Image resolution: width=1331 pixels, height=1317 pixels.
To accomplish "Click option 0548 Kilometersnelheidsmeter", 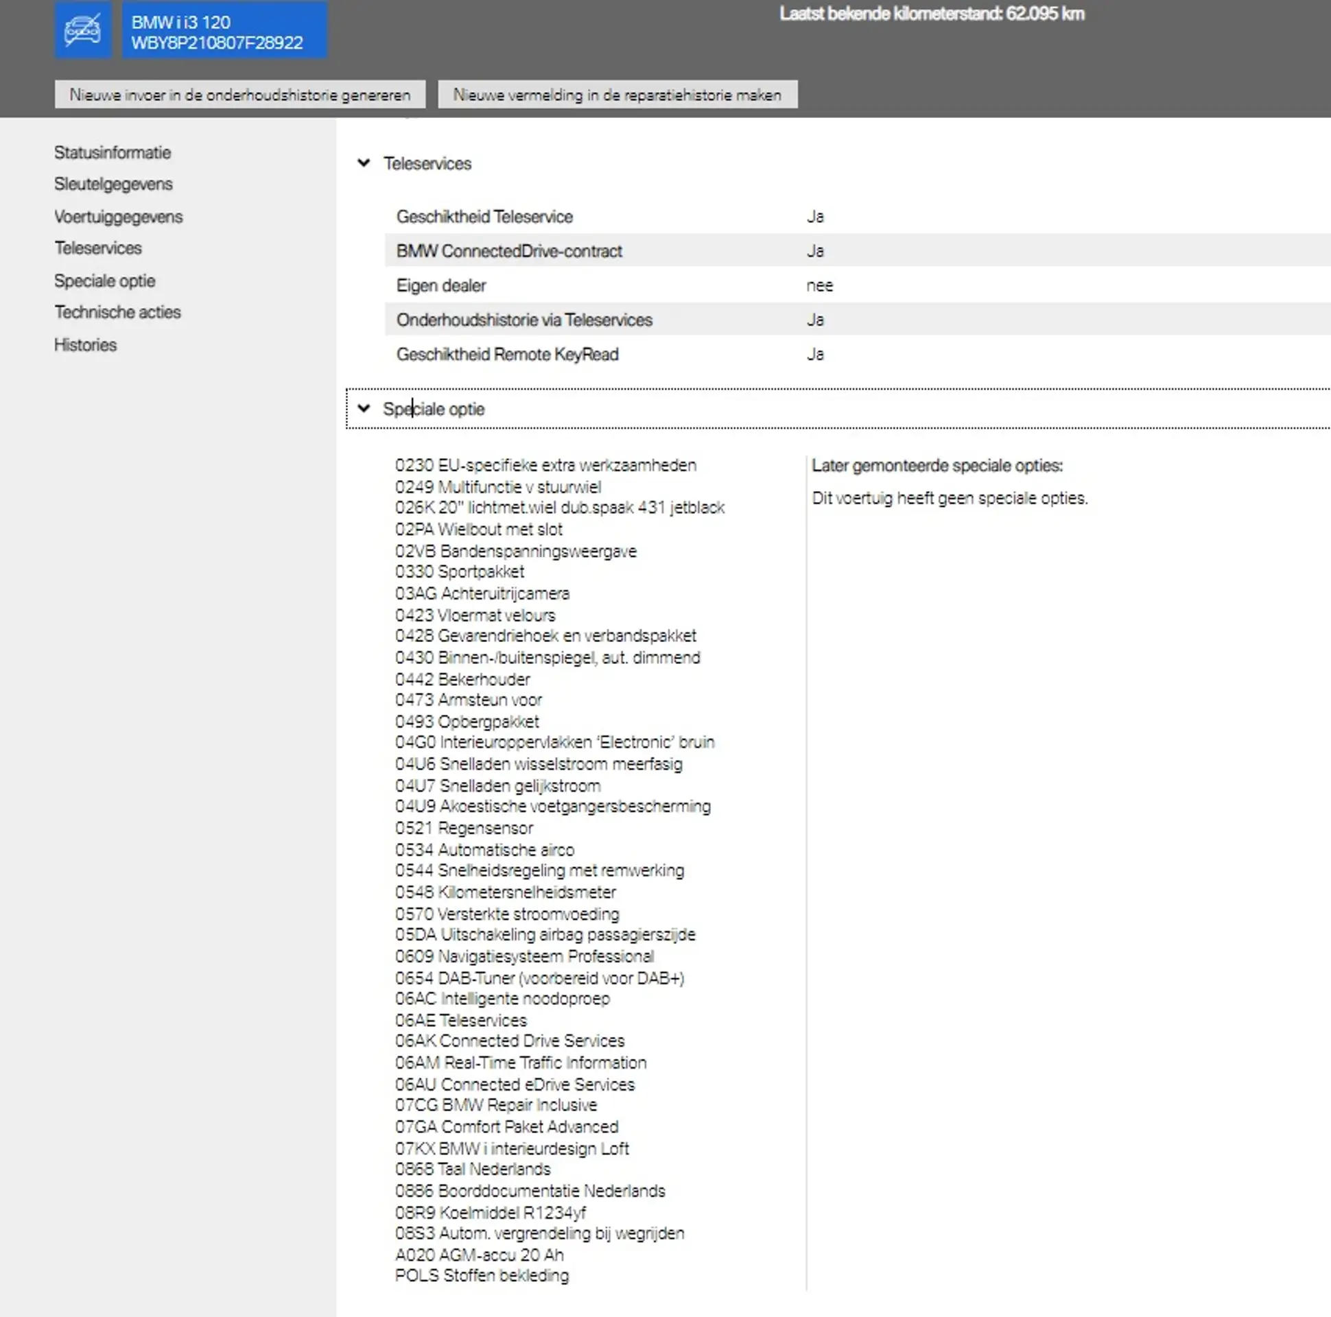I will (x=506, y=892).
